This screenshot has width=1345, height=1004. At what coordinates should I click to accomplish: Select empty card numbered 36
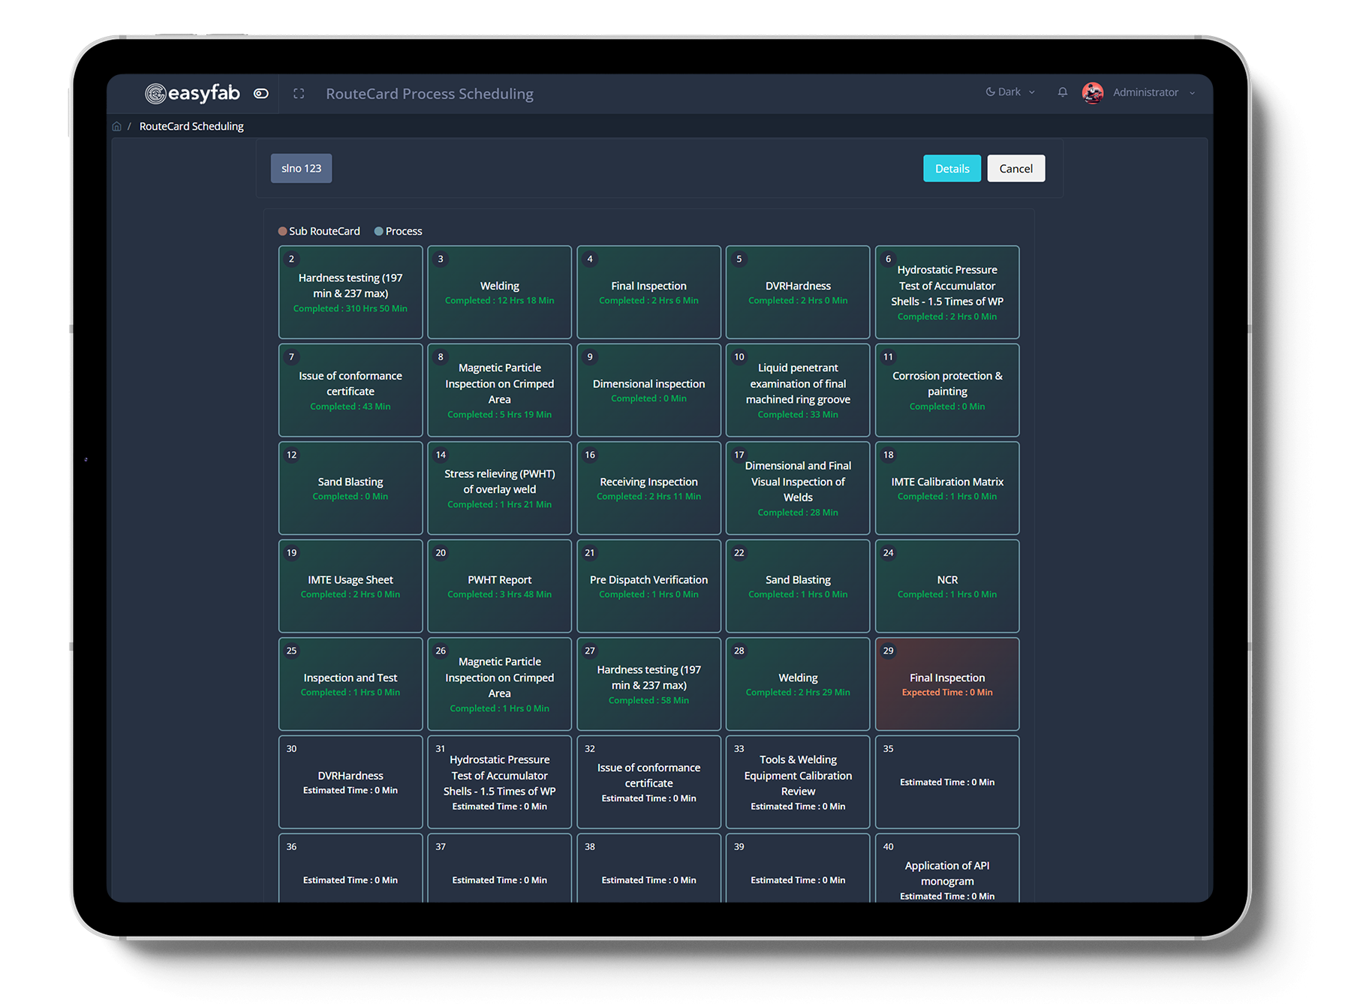(x=351, y=868)
